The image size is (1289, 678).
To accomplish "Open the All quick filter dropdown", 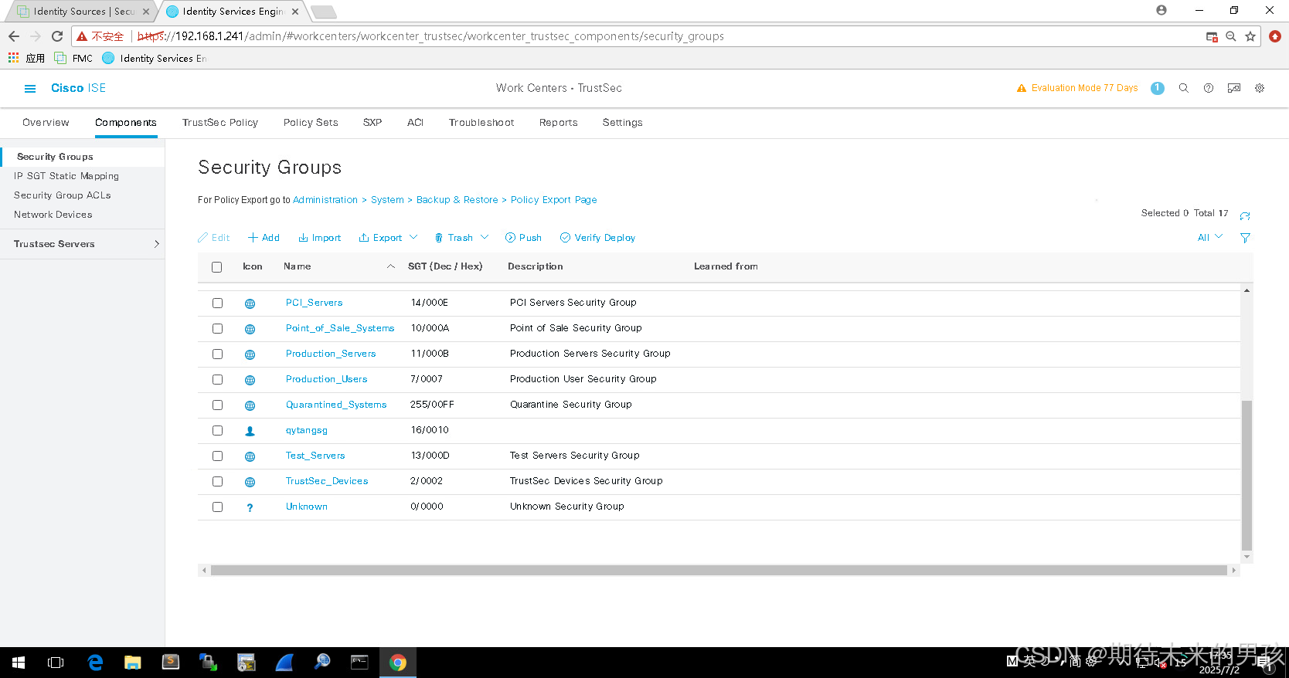I will 1210,238.
